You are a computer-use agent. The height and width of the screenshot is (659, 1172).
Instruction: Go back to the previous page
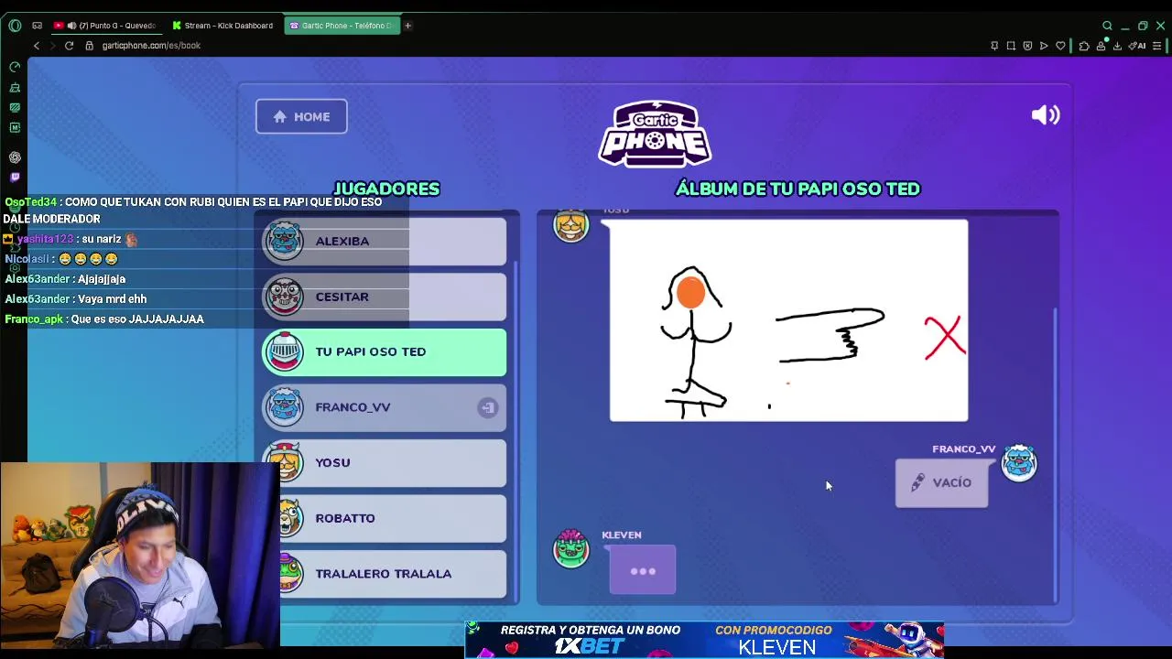[x=37, y=46]
